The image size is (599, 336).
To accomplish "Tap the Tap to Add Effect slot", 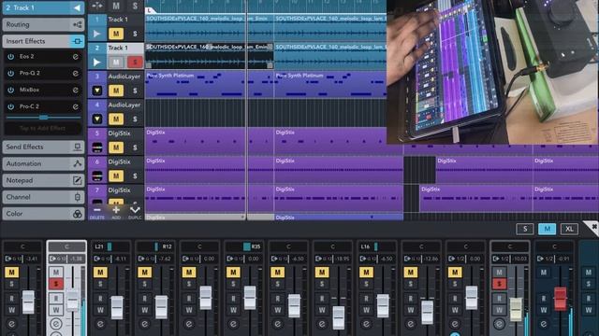I will point(43,129).
